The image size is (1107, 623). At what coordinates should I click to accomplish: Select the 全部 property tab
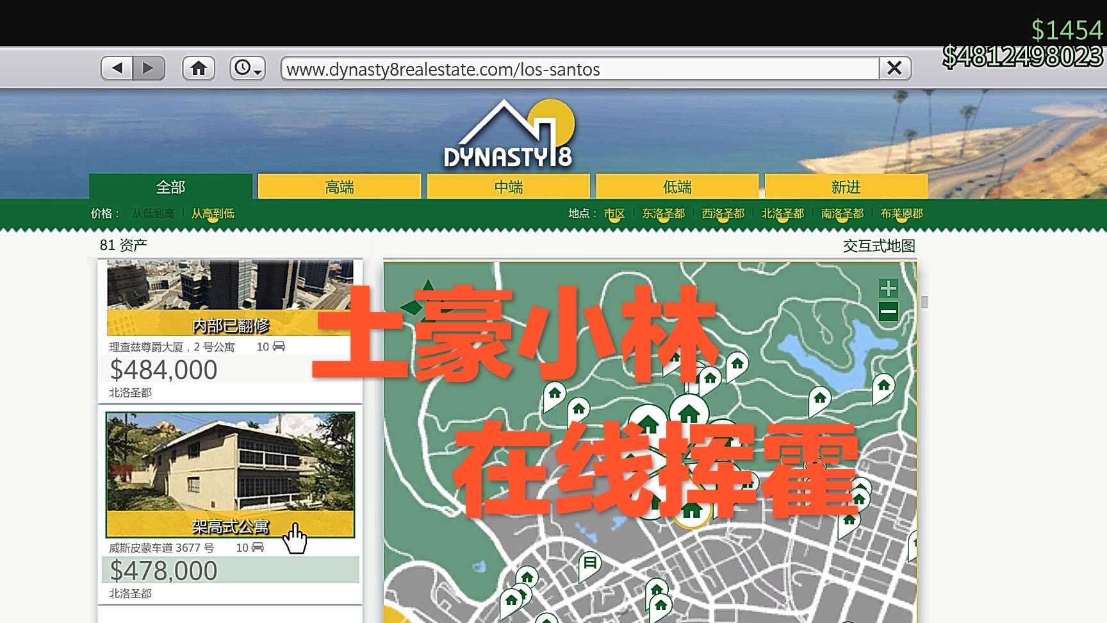[170, 187]
